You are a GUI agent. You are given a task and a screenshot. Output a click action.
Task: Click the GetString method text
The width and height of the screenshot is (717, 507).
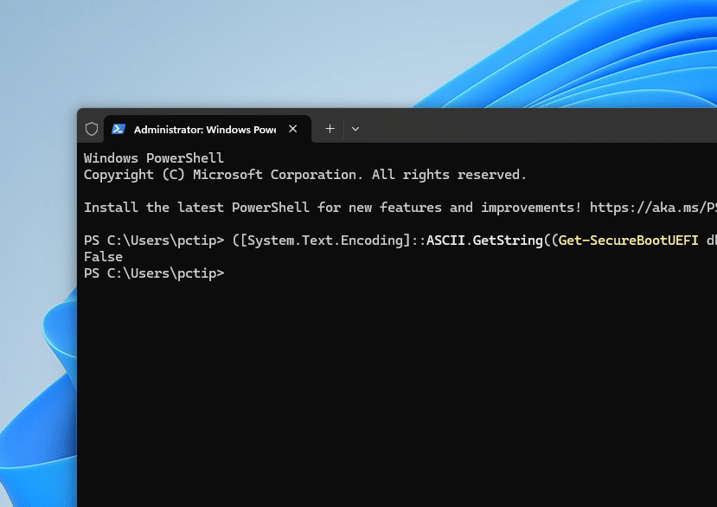coord(507,241)
